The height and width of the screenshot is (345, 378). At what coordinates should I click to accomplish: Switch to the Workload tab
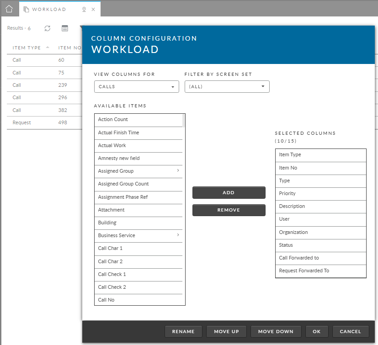49,9
